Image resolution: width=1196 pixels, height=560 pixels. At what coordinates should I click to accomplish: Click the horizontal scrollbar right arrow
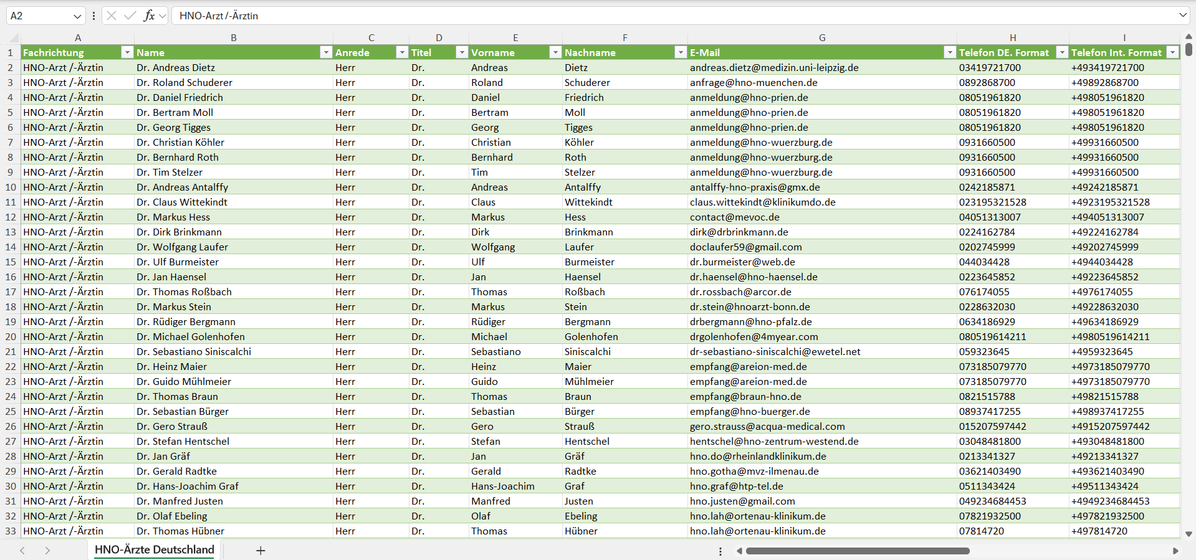pyautogui.click(x=1175, y=551)
